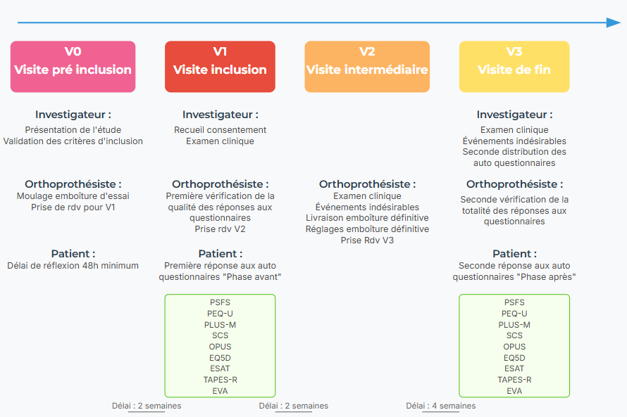Image resolution: width=627 pixels, height=417 pixels.
Task: Select the yellow V3 Visite de fin box
Action: [x=514, y=66]
